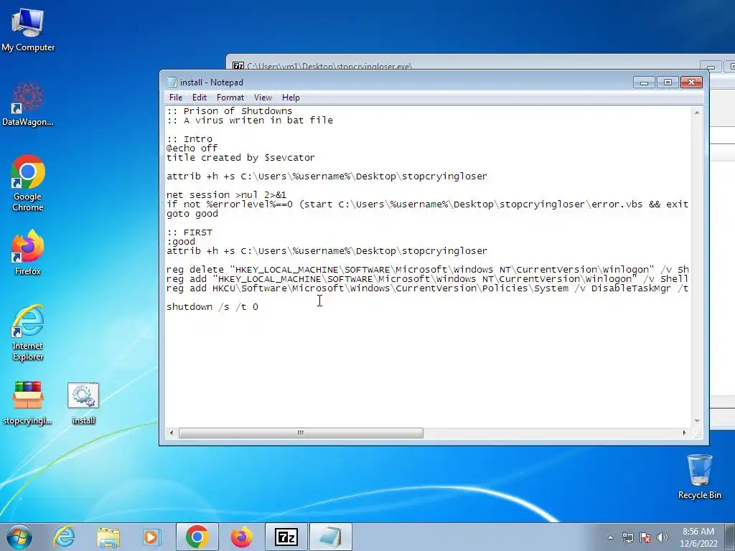Click the Notepad taskbar button
This screenshot has width=735, height=551.
pos(330,537)
